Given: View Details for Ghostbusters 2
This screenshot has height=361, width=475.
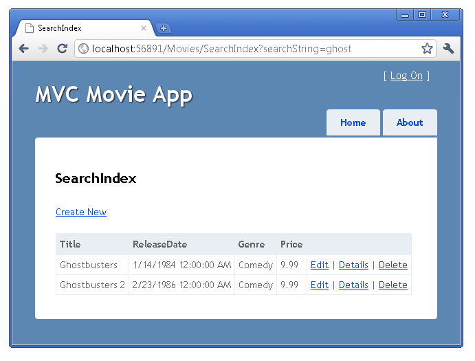Looking at the screenshot, I should pos(353,285).
